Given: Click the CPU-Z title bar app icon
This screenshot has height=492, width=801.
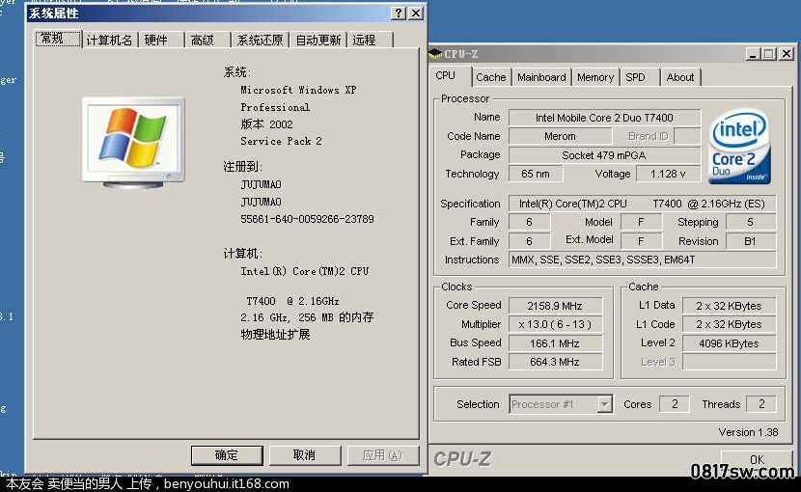Looking at the screenshot, I should pos(435,54).
